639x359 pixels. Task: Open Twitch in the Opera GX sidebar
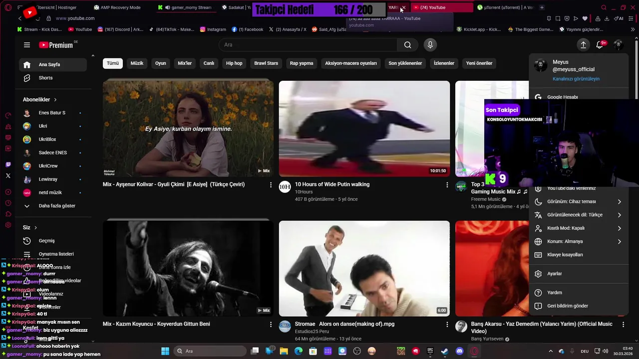8,165
